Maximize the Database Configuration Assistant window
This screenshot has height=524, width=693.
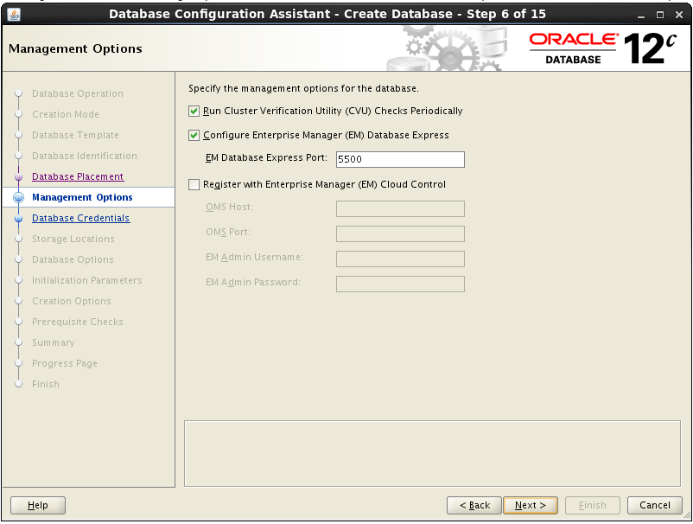(x=660, y=15)
